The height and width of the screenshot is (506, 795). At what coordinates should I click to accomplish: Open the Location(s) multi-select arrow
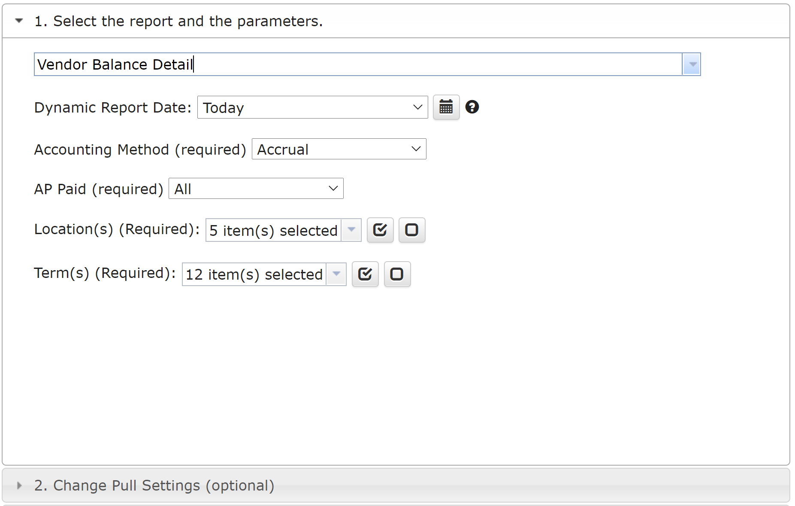[x=351, y=230]
